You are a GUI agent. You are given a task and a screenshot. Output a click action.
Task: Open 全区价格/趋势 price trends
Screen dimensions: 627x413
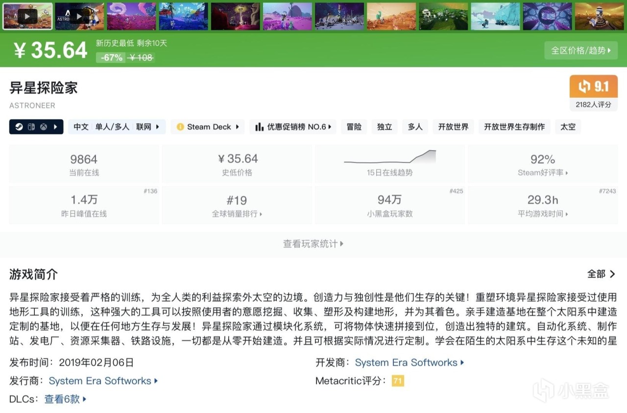[x=580, y=50]
